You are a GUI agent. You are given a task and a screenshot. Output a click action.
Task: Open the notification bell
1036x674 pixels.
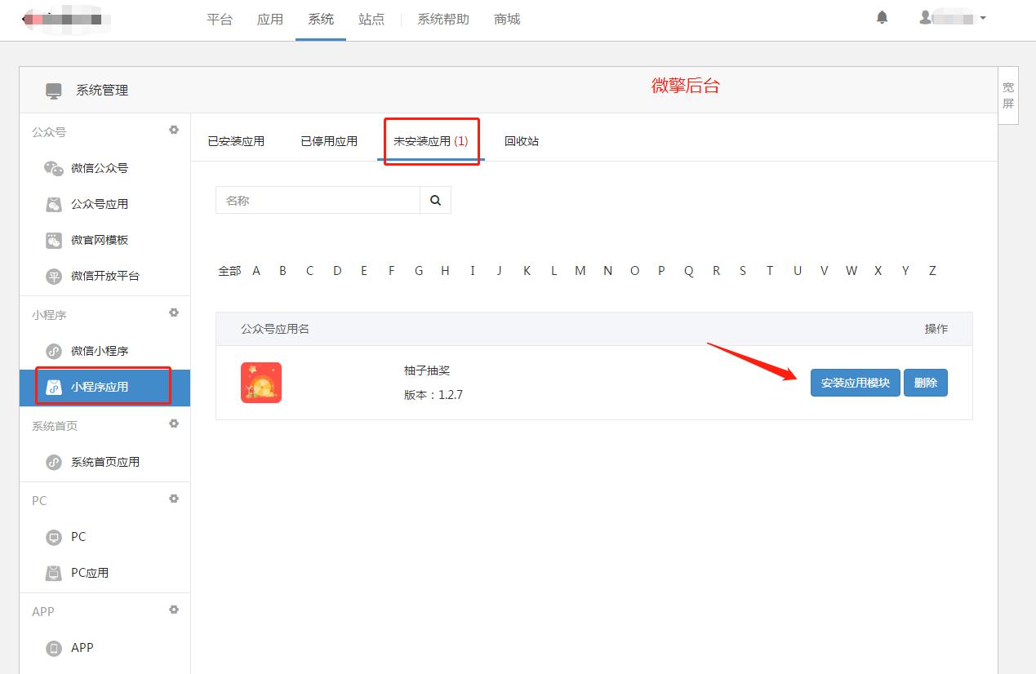click(x=882, y=16)
